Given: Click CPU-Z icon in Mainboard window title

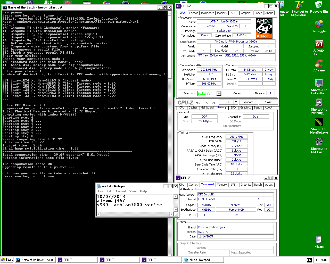Looking at the screenshot, I should tap(178, 178).
